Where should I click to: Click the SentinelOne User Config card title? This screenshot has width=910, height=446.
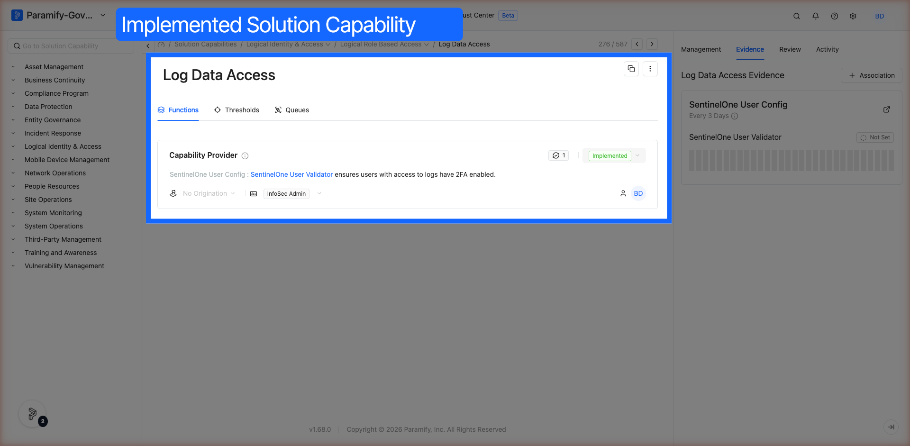pos(738,105)
